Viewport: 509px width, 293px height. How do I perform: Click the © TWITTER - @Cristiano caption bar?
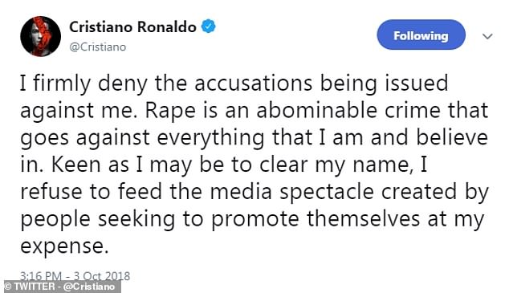pos(60,287)
